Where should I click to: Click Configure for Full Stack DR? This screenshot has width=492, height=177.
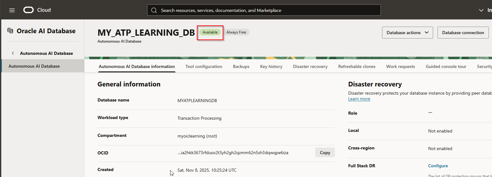tap(438, 166)
